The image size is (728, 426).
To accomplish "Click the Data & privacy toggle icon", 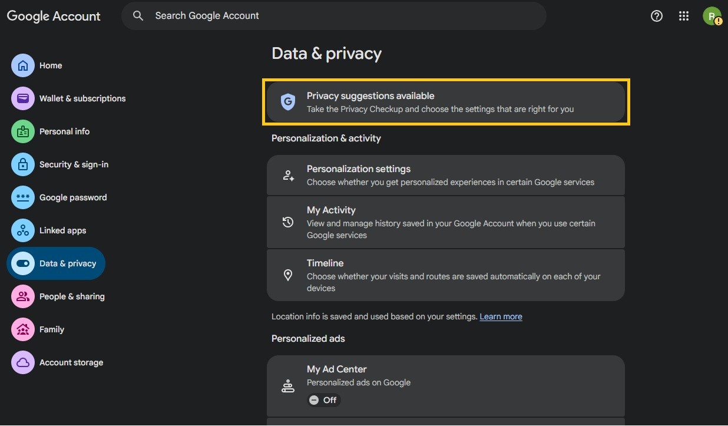I will pyautogui.click(x=23, y=263).
